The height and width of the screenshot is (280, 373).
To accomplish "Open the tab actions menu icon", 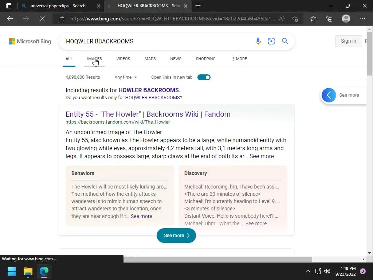I will [x=9, y=6].
